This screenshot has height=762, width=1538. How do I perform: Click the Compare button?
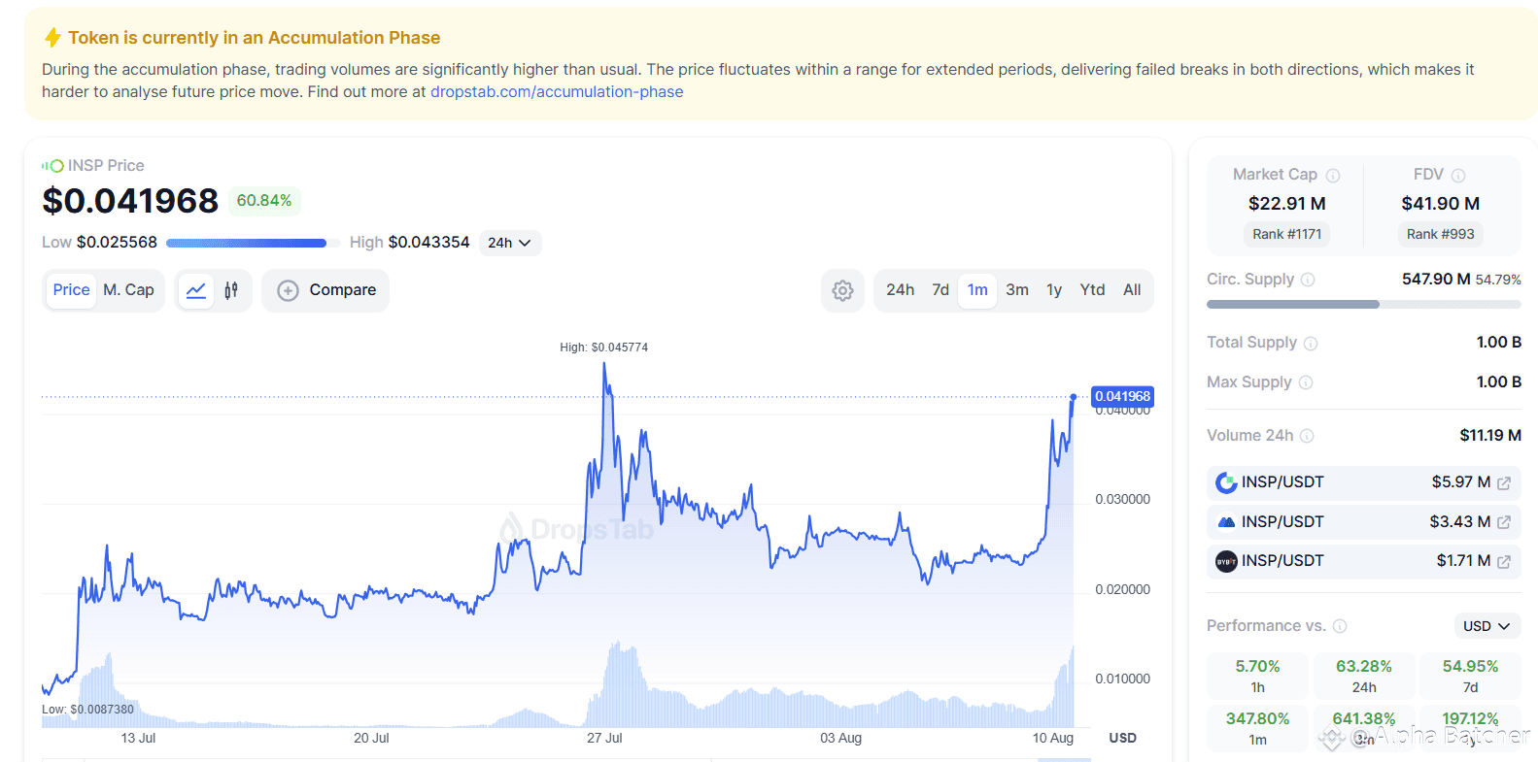325,290
